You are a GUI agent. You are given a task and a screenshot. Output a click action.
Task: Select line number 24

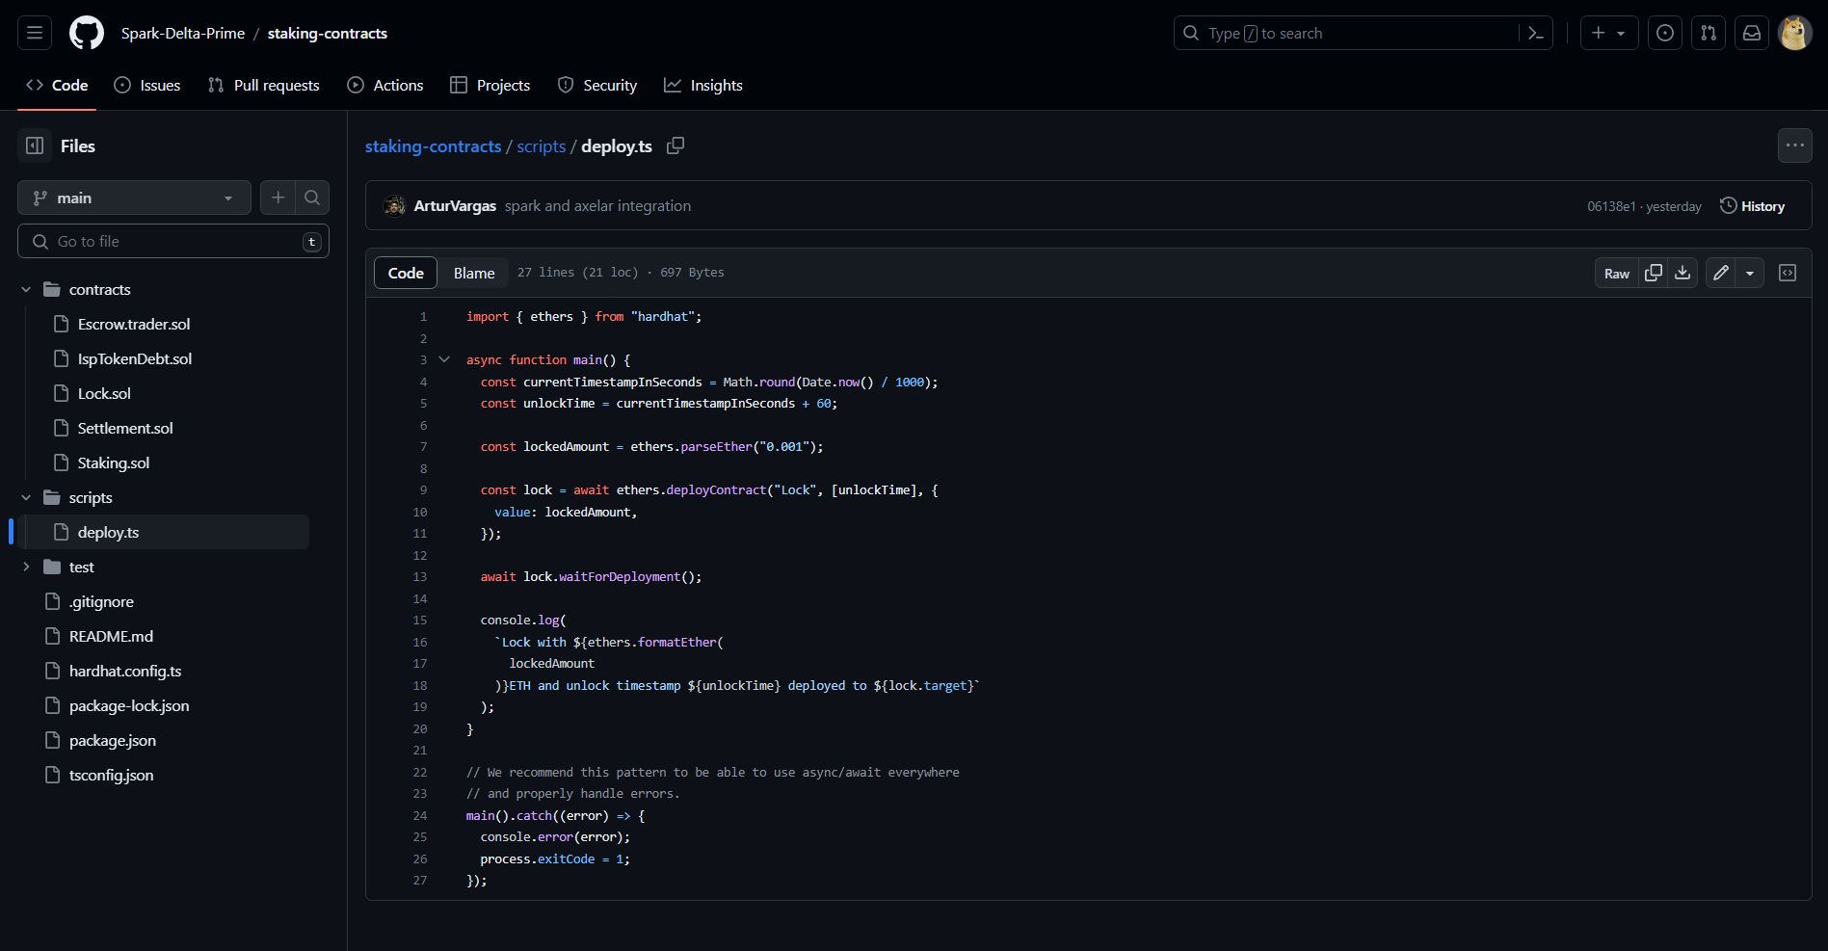419,815
